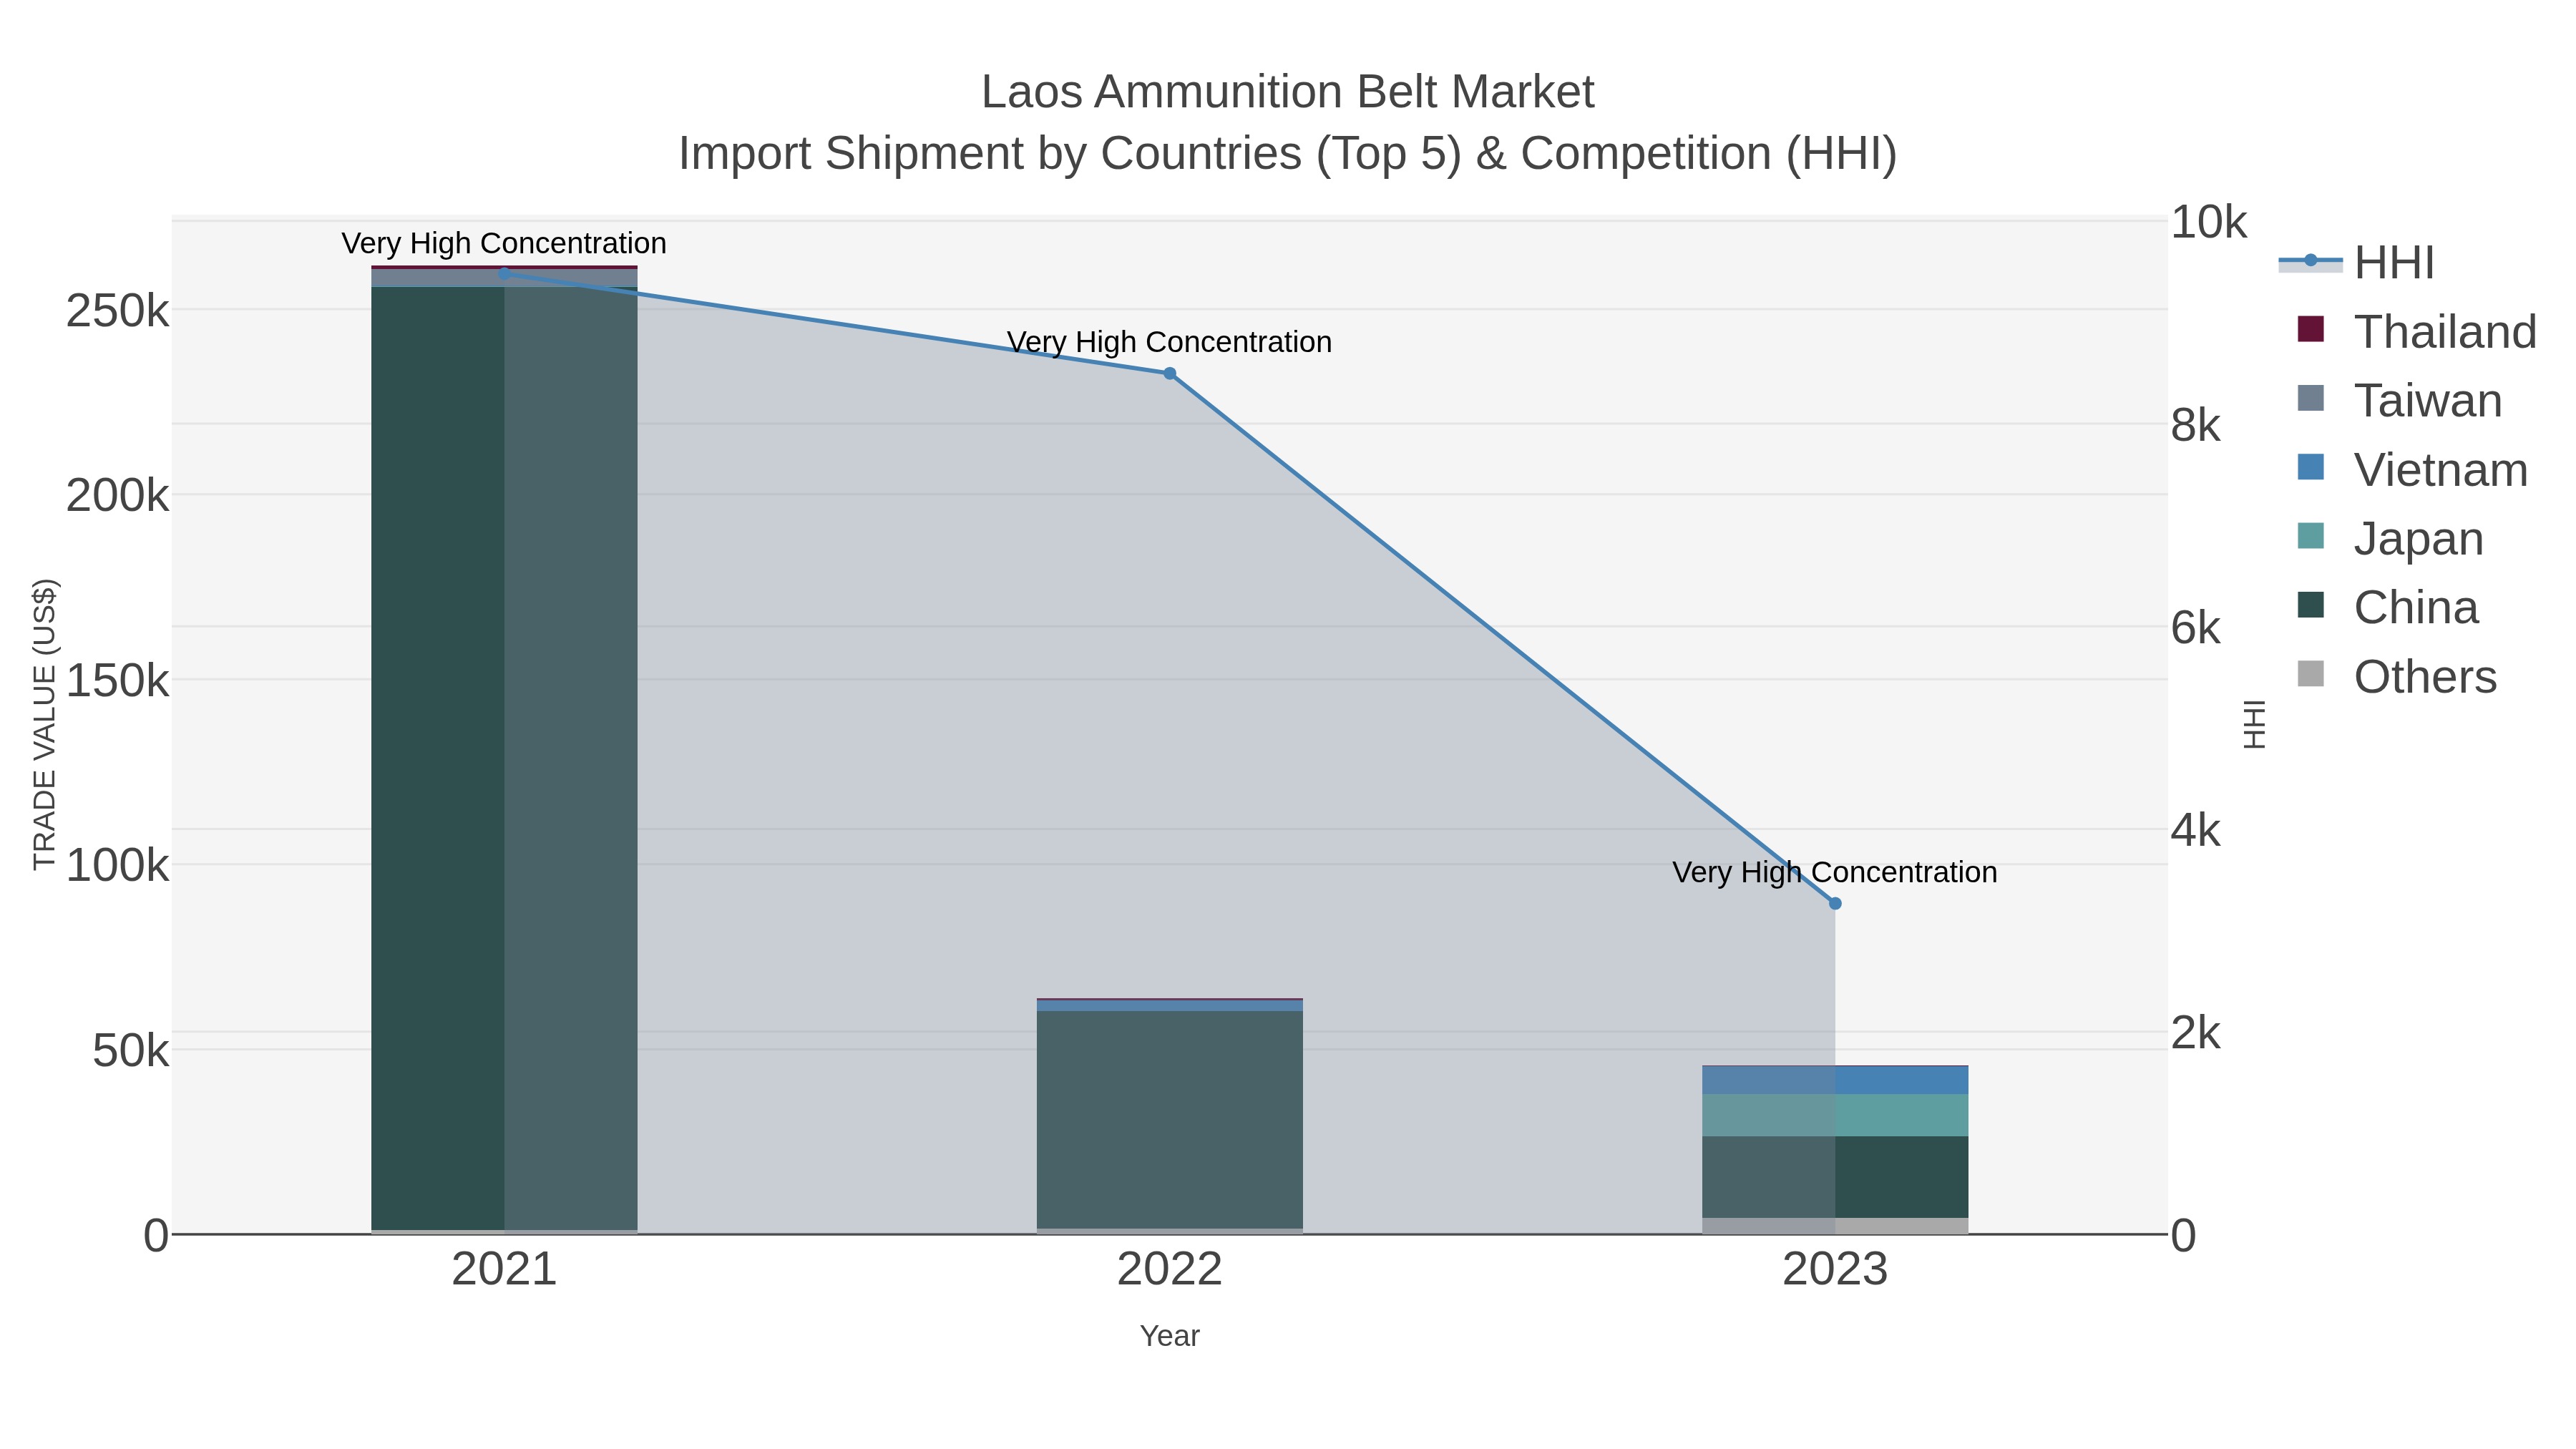Click the 'TRADE VALUE (US$)' axis title
Screen dimensions: 2576x1449
[x=45, y=725]
